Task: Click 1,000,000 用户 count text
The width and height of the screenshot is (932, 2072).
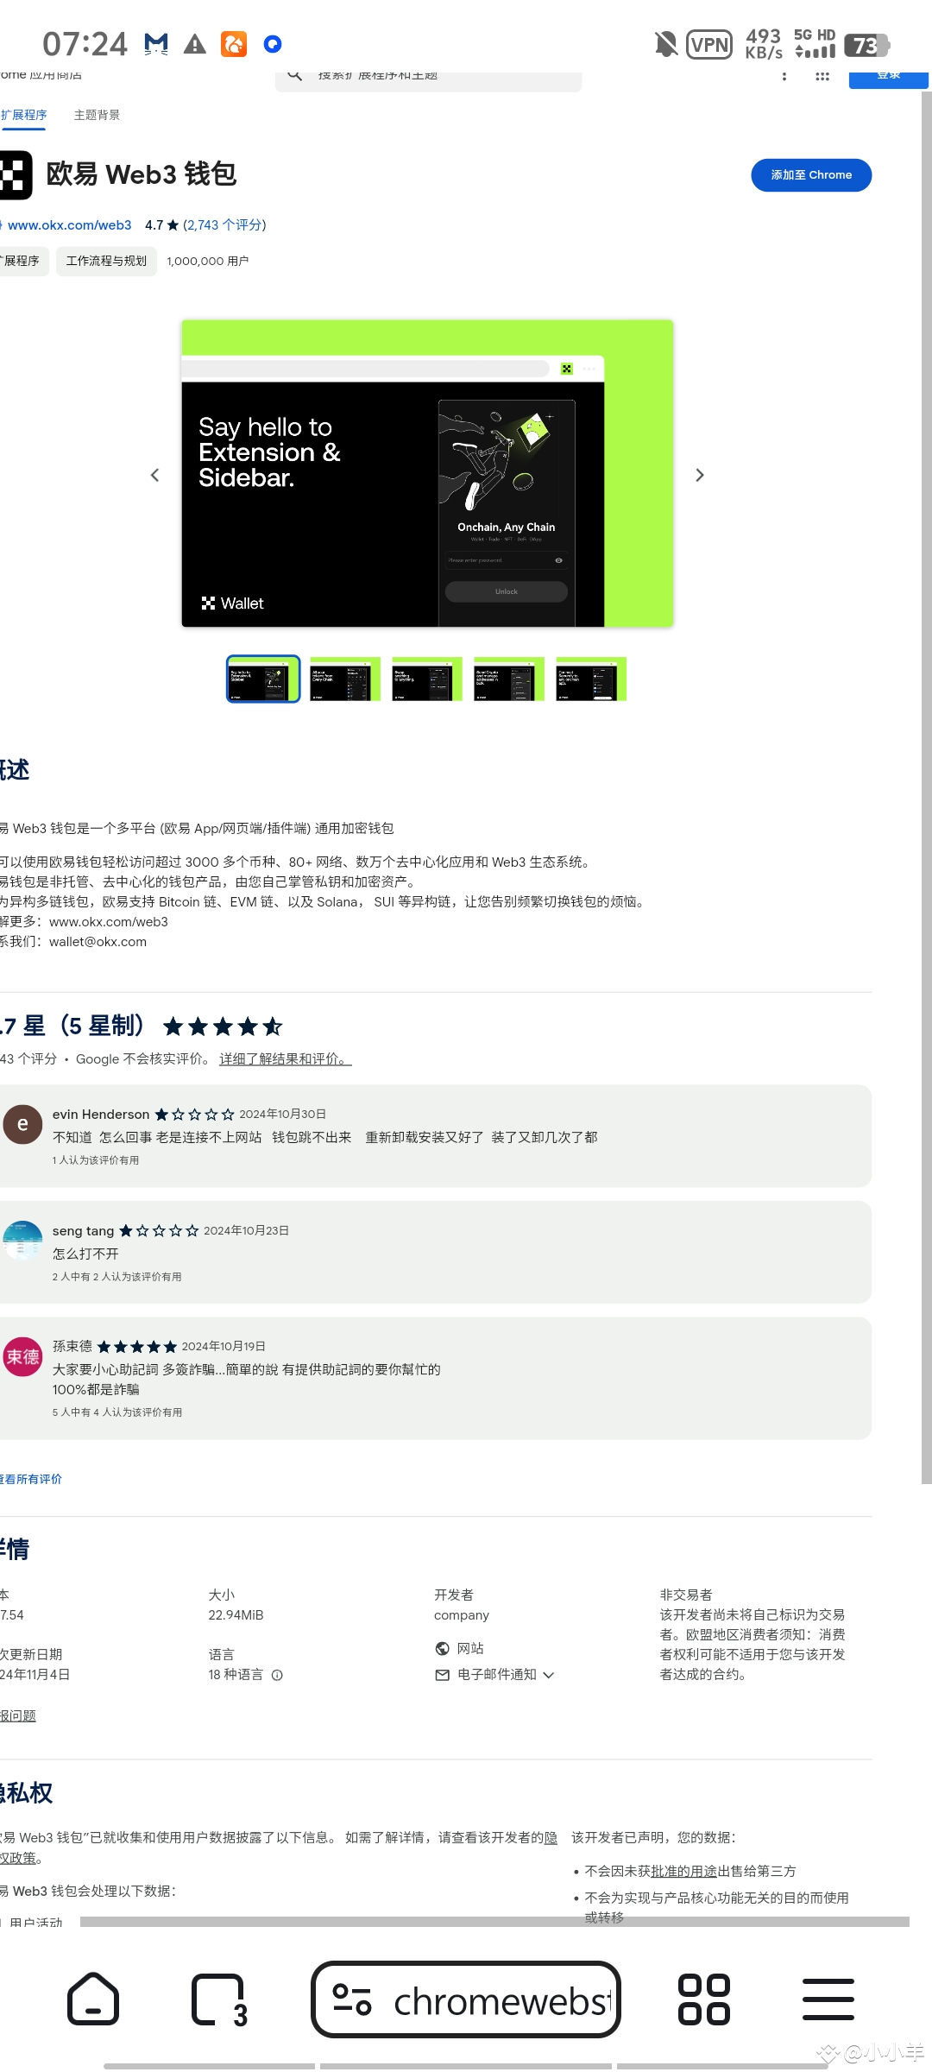Action: point(208,261)
